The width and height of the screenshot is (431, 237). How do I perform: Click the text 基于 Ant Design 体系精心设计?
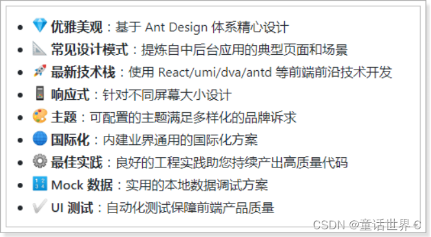(202, 28)
